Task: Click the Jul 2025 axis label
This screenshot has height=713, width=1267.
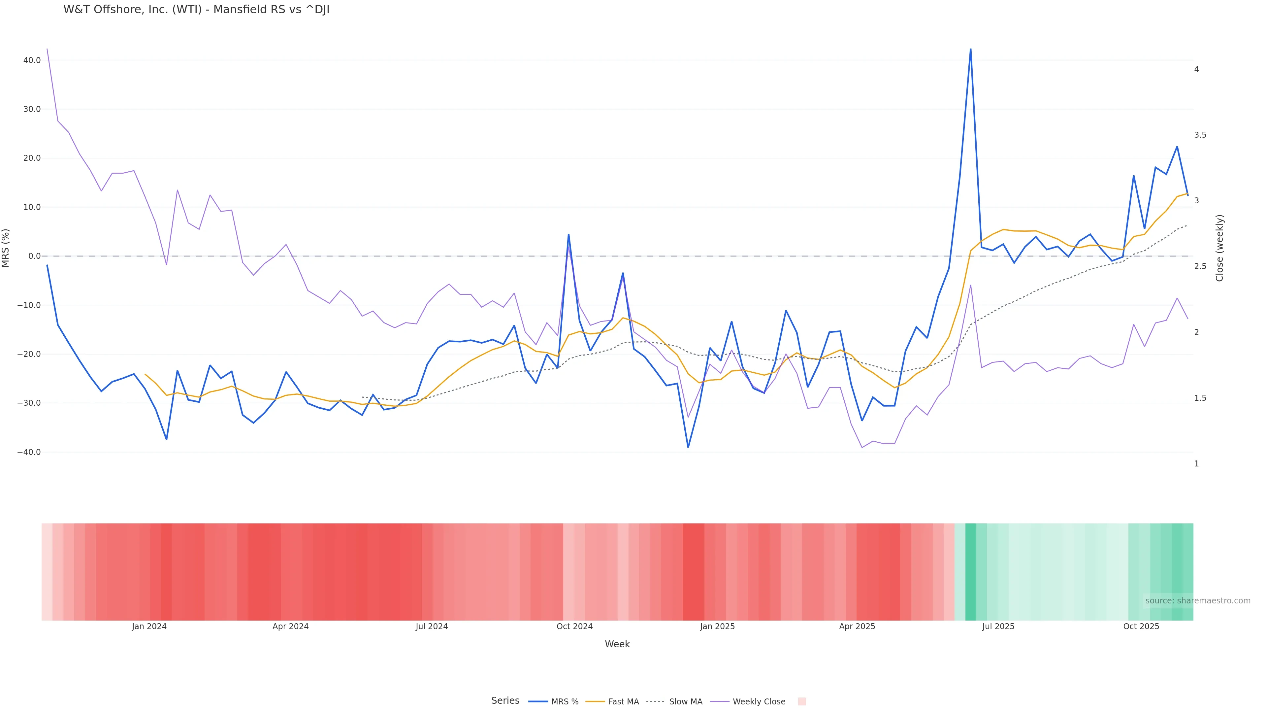Action: (x=998, y=627)
